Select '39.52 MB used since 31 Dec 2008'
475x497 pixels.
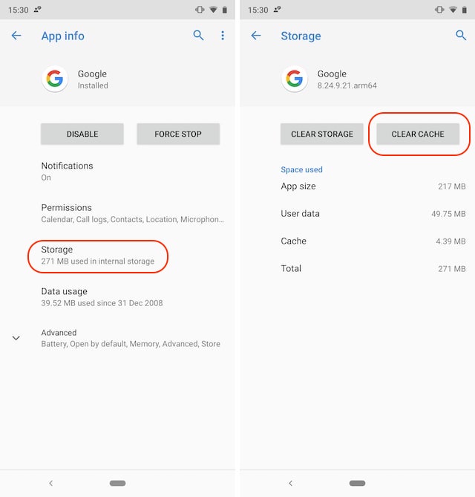pos(102,303)
